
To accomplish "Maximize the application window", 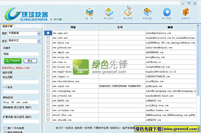I will tap(189, 4).
